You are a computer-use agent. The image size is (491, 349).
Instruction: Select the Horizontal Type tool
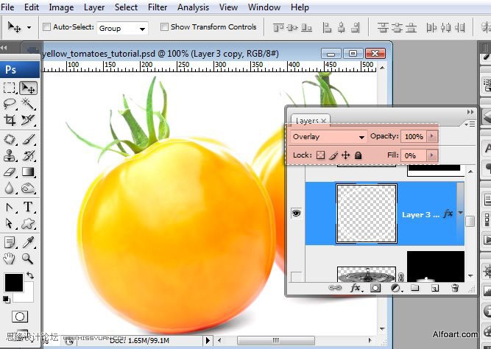[x=28, y=207]
